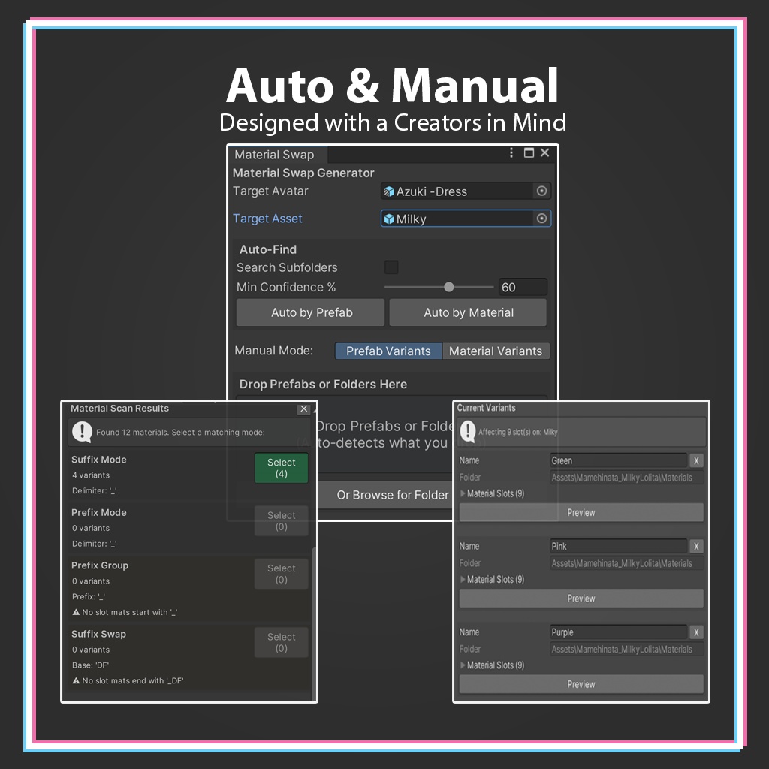This screenshot has height=769, width=769.
Task: Click the alert icon in Current Variants panel
Action: [469, 432]
